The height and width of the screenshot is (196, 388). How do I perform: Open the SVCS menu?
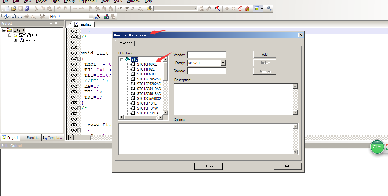tap(118, 1)
